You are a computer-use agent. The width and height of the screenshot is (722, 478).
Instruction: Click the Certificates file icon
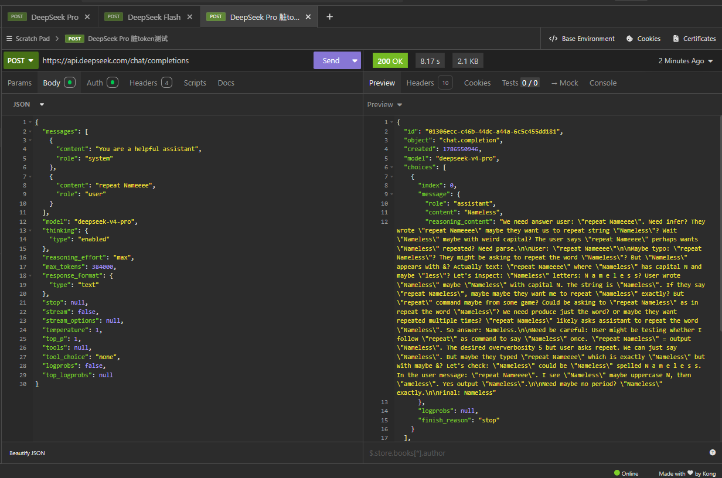pyautogui.click(x=676, y=39)
